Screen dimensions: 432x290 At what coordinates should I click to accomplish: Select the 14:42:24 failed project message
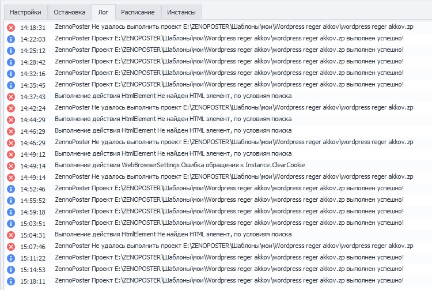click(x=234, y=107)
